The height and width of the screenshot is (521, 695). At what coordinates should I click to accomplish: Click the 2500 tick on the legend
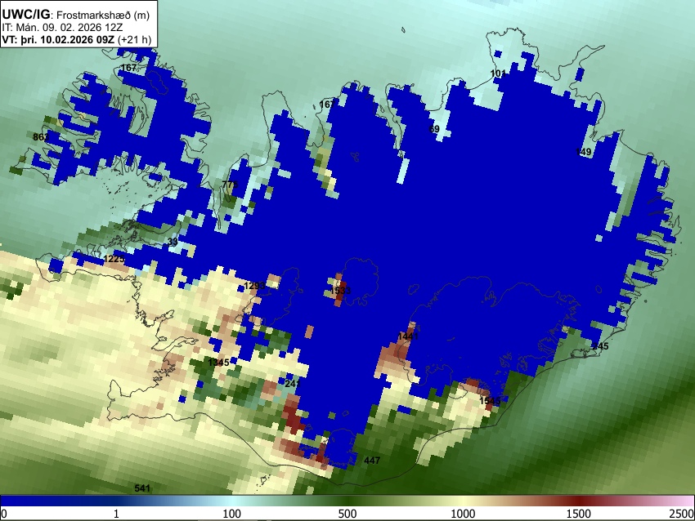pyautogui.click(x=682, y=514)
